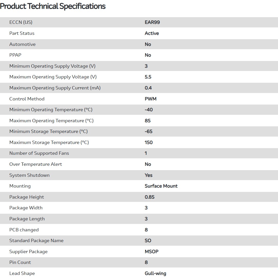
Task: Select the PPAP row label
Action: pos(15,55)
